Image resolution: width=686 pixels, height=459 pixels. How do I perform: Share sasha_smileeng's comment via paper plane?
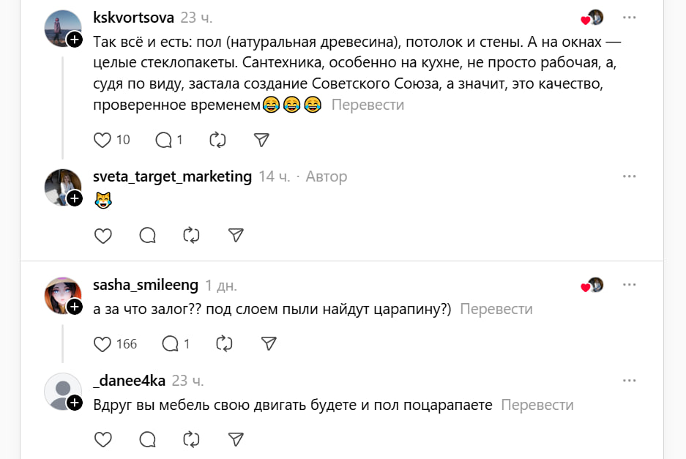point(269,343)
